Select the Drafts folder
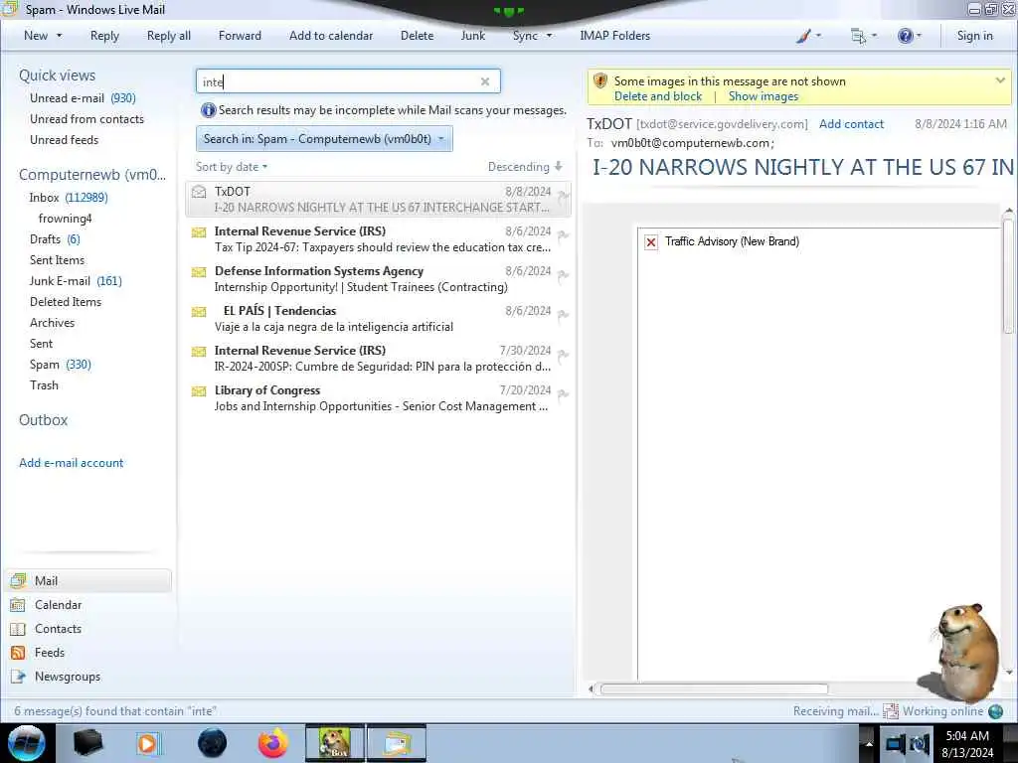 point(55,239)
